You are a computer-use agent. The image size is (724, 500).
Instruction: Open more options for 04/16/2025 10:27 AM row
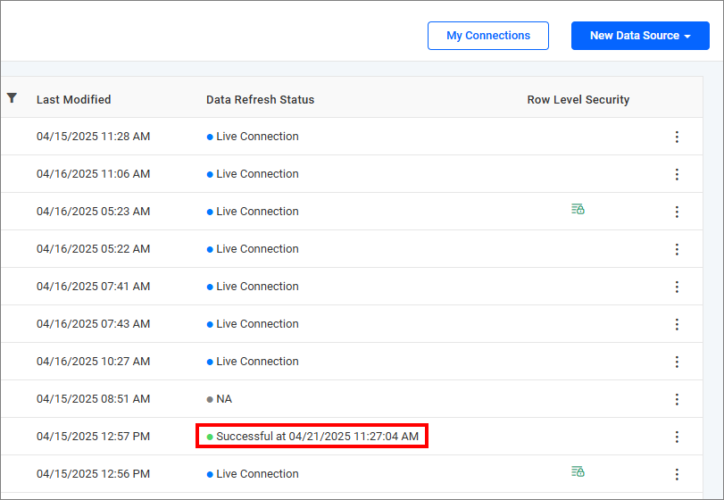coord(677,362)
